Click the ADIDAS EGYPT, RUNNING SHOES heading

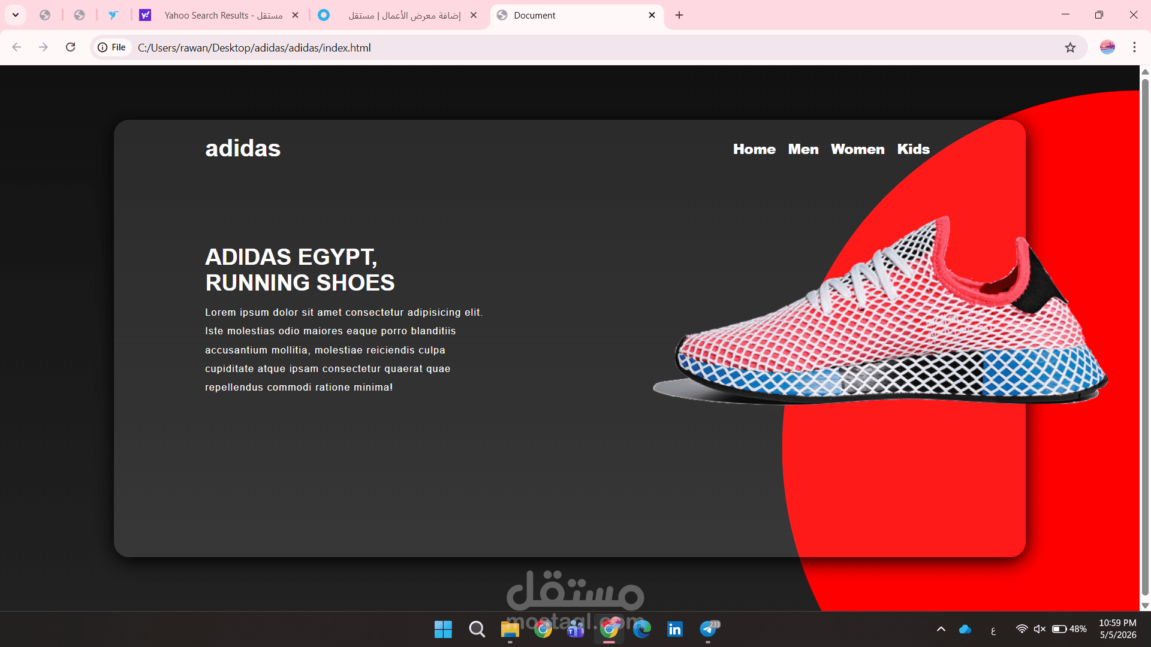300,270
